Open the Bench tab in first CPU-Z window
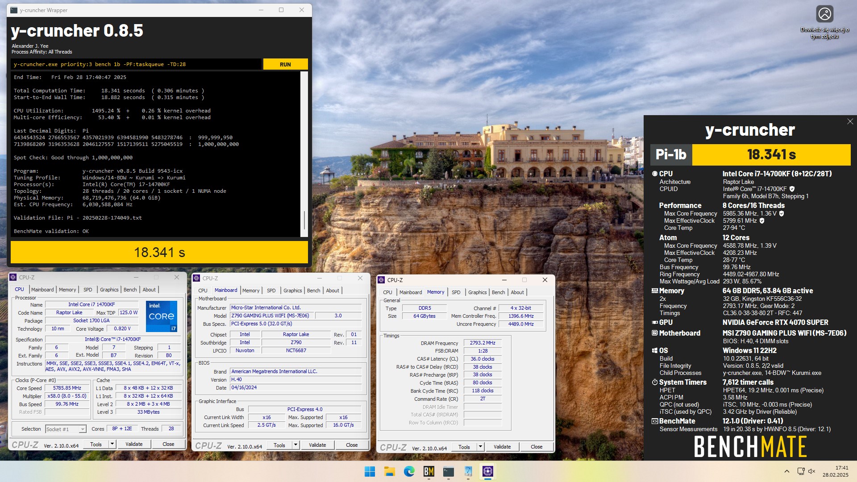The width and height of the screenshot is (857, 482). coord(130,290)
